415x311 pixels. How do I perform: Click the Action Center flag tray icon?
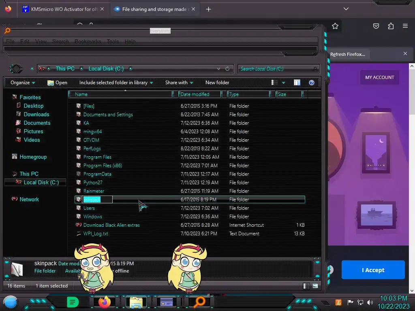point(350,302)
